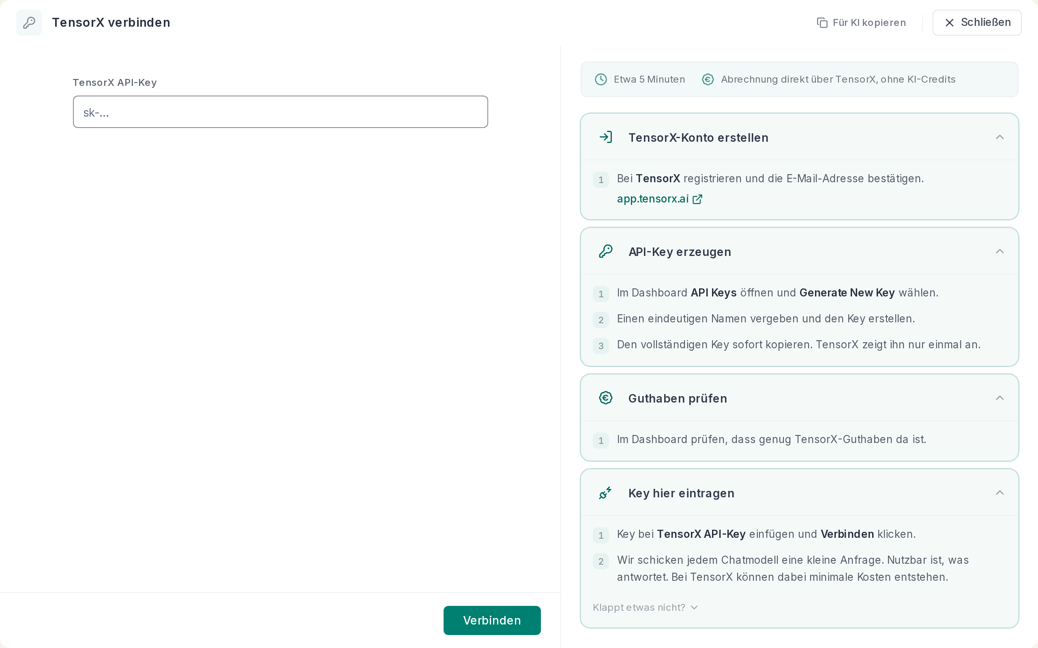The height and width of the screenshot is (648, 1038).
Task: Collapse the Guthaben prüfen section chevron
Action: click(1000, 398)
